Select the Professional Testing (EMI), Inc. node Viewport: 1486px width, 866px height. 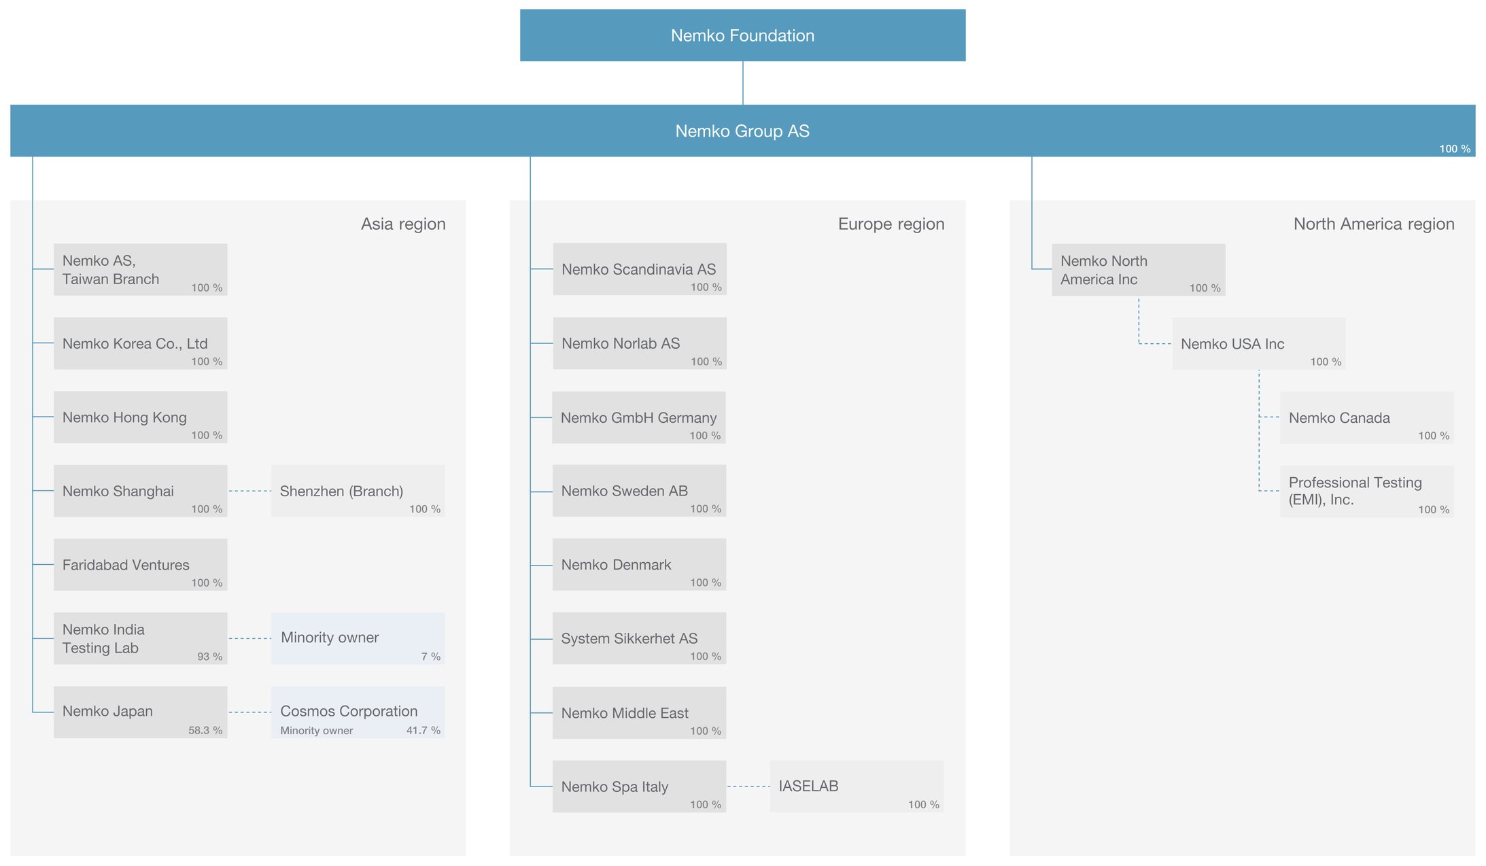1367,491
